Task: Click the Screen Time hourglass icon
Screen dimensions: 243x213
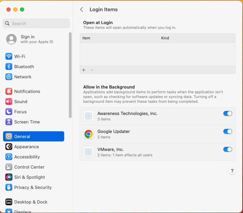Action: [x=9, y=122]
